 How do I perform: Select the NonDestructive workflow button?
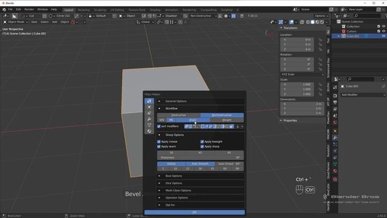point(222,115)
